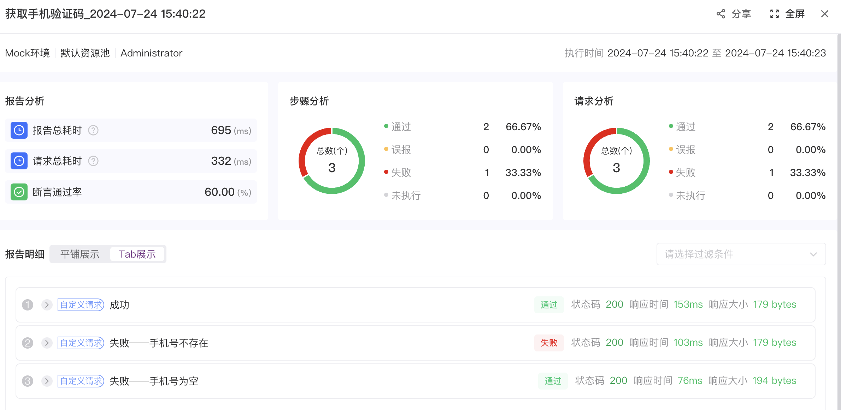Screen dimensions: 841x410
Task: Click the step number 2 badge
Action: pyautogui.click(x=28, y=343)
